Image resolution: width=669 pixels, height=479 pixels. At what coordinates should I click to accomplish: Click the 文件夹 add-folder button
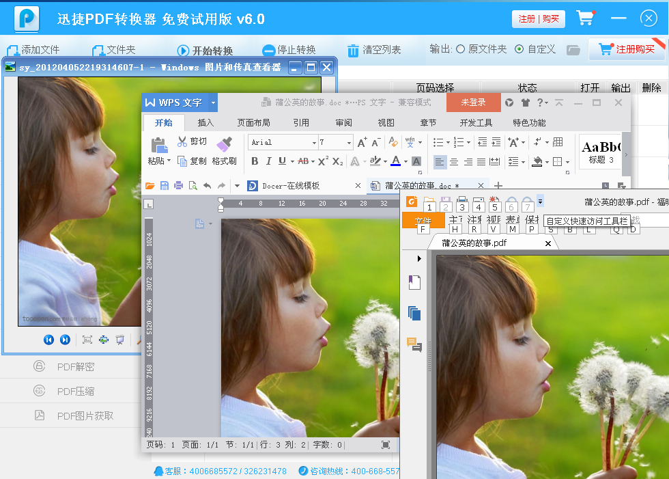[x=115, y=50]
